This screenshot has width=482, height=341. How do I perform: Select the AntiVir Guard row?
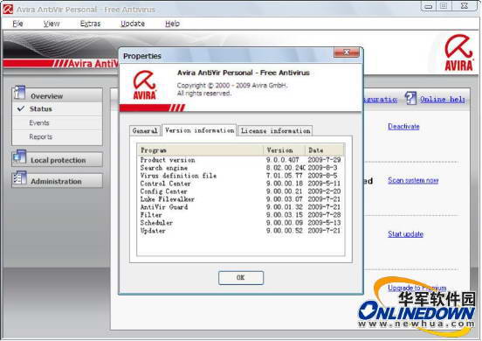coord(240,207)
